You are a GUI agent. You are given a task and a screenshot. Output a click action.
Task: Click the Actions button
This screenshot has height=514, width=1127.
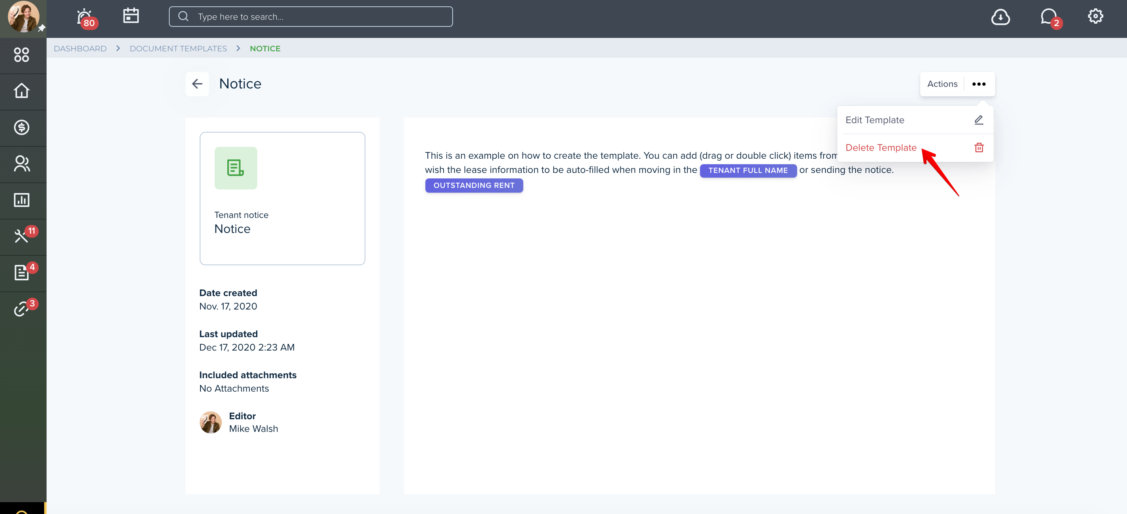(x=942, y=84)
